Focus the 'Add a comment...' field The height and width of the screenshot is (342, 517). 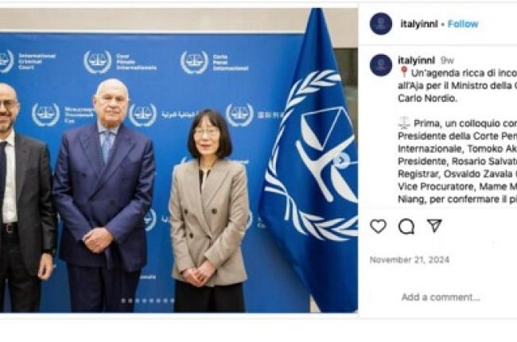click(x=441, y=297)
